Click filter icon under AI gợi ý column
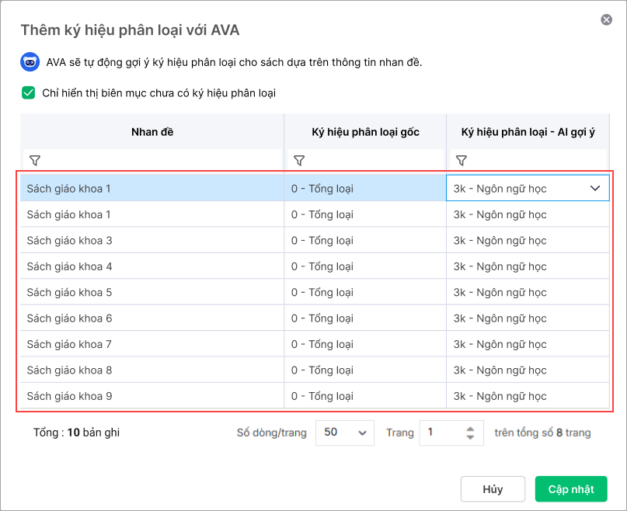This screenshot has width=627, height=511. tap(462, 161)
